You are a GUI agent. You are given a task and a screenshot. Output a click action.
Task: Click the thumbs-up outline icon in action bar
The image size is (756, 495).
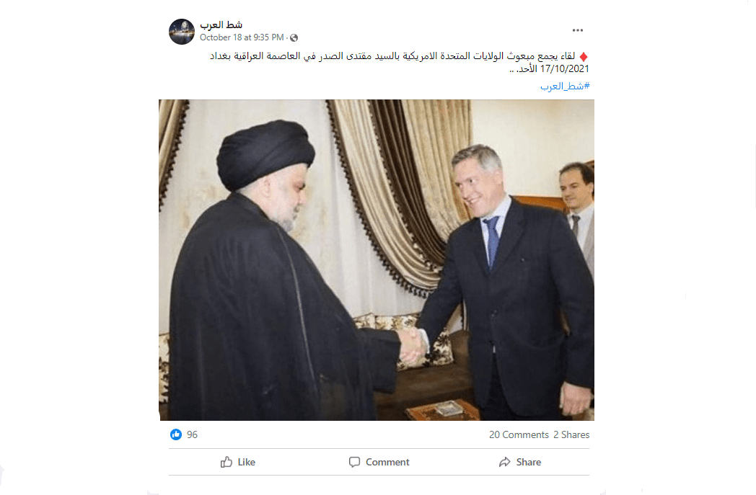(227, 463)
